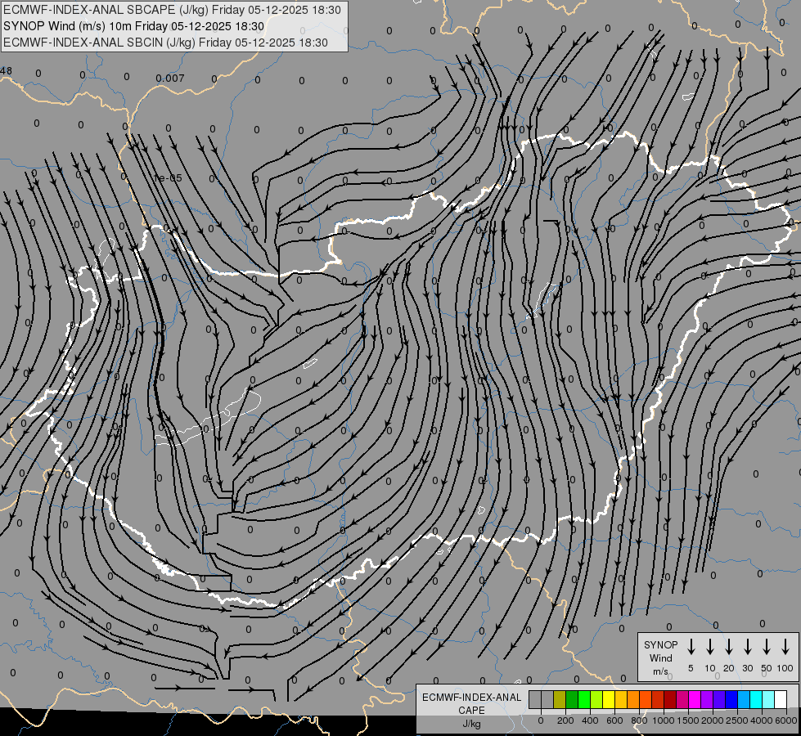Pick the dark red CAPE legend swatch
The width and height of the screenshot is (801, 736).
pos(670,699)
